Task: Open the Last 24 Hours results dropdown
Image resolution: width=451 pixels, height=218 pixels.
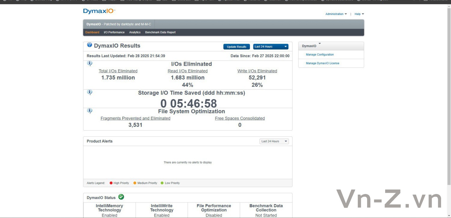Action: (x=271, y=47)
